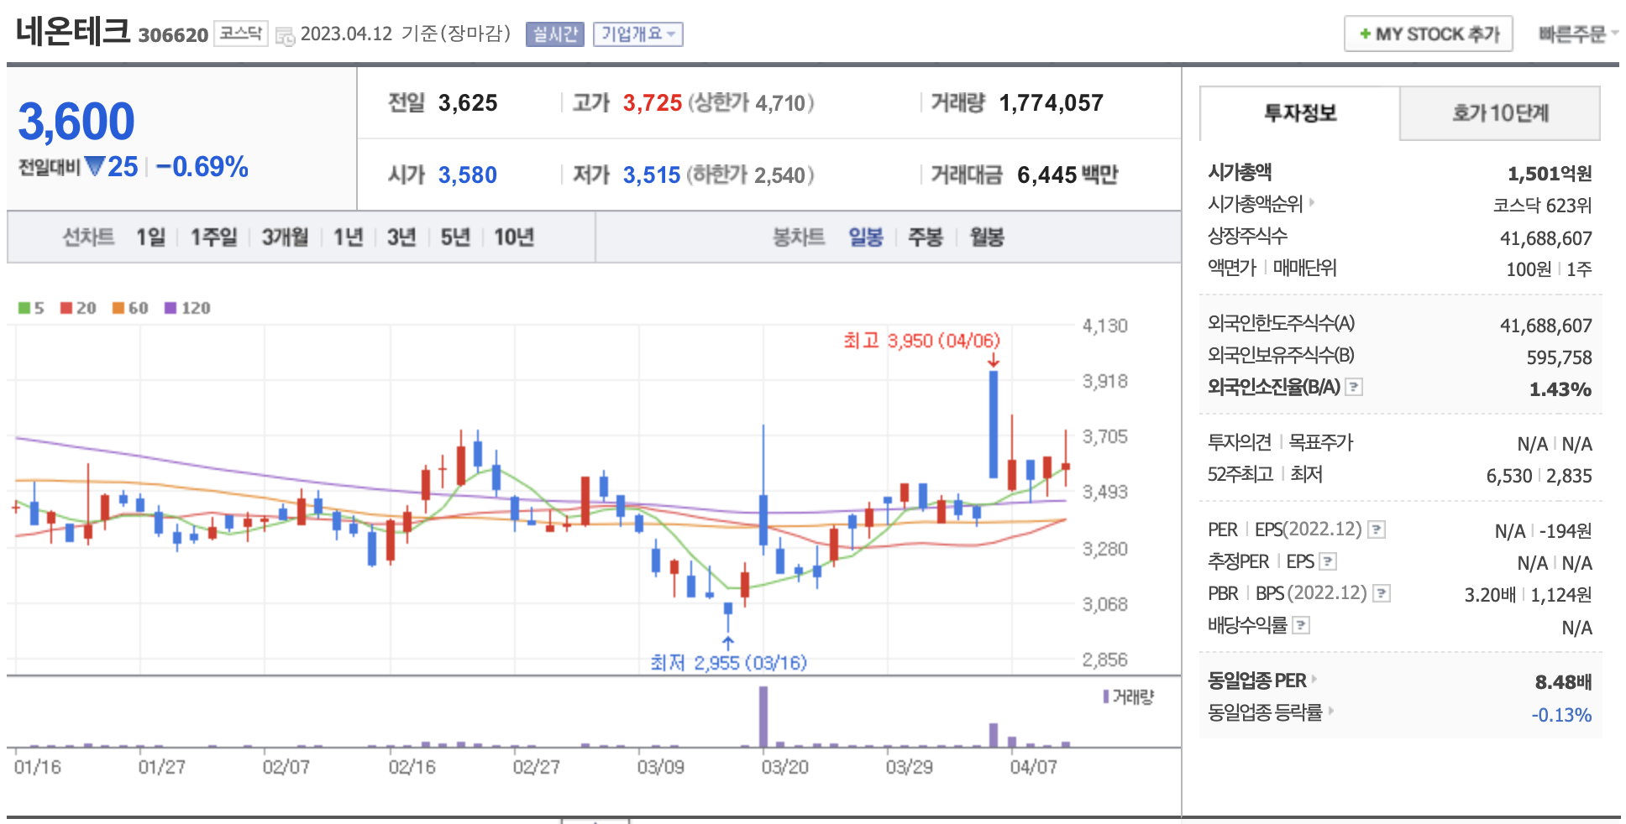Viewport: 1626px width, 824px height.
Task: Click the arrow icon beside 동일업종 PER
Action: [1314, 680]
